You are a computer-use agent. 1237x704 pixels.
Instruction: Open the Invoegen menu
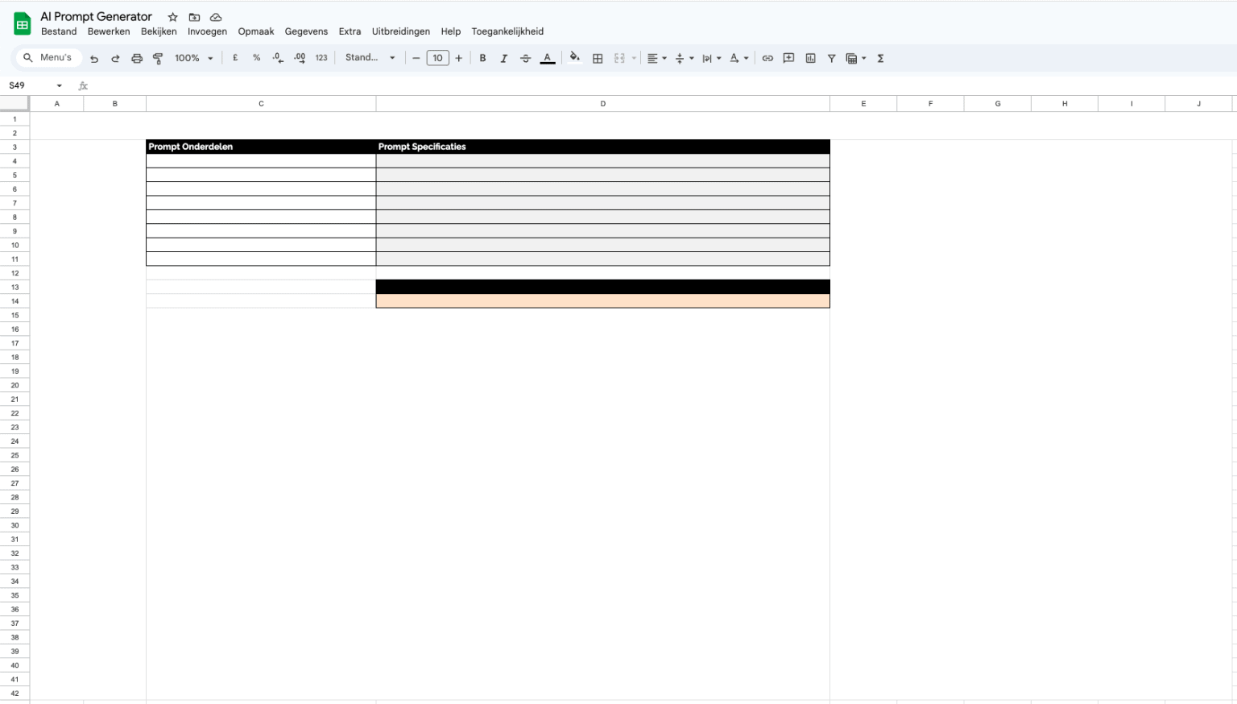pos(207,31)
